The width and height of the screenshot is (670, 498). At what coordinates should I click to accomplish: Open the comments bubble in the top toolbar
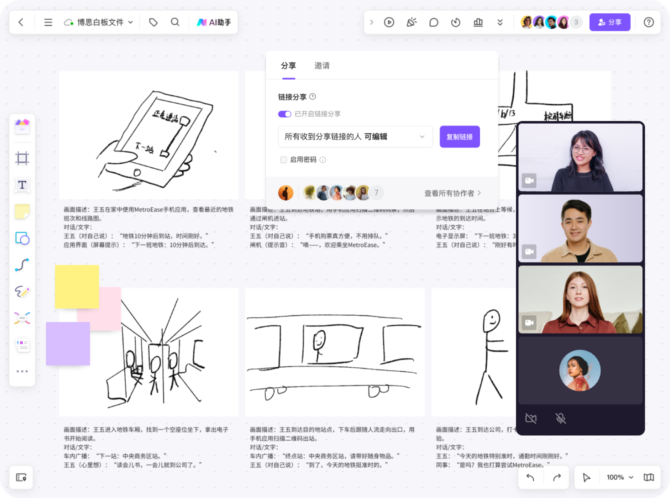point(433,22)
